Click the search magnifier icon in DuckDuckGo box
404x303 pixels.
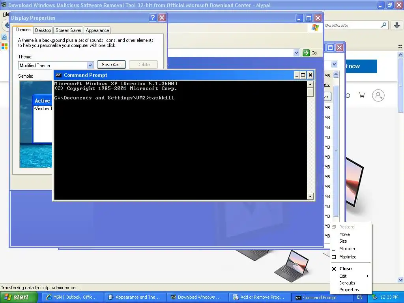383,25
